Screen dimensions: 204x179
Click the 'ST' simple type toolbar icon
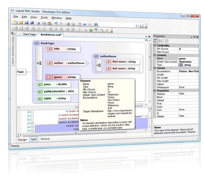[x=73, y=29]
